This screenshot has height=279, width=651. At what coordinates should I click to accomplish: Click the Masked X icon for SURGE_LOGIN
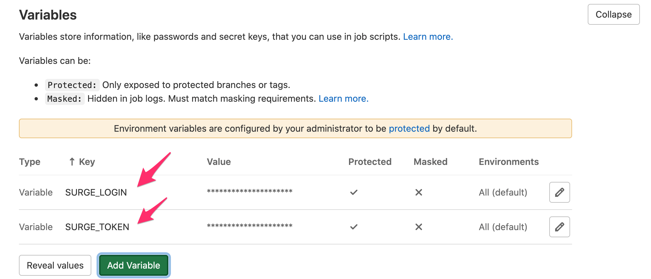[418, 192]
